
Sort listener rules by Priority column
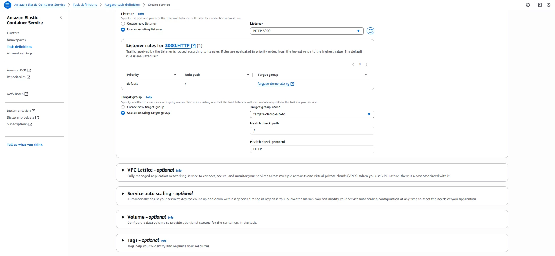coord(175,75)
